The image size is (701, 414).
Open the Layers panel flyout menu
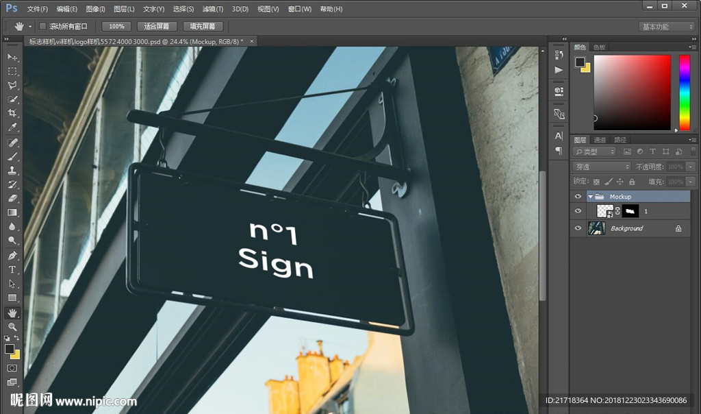[x=693, y=140]
